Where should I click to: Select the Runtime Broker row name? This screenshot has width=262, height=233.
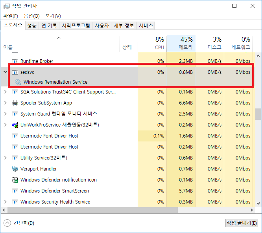[x=37, y=61]
